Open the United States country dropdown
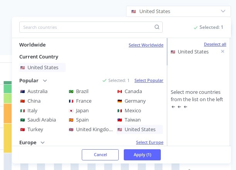 coord(178,12)
